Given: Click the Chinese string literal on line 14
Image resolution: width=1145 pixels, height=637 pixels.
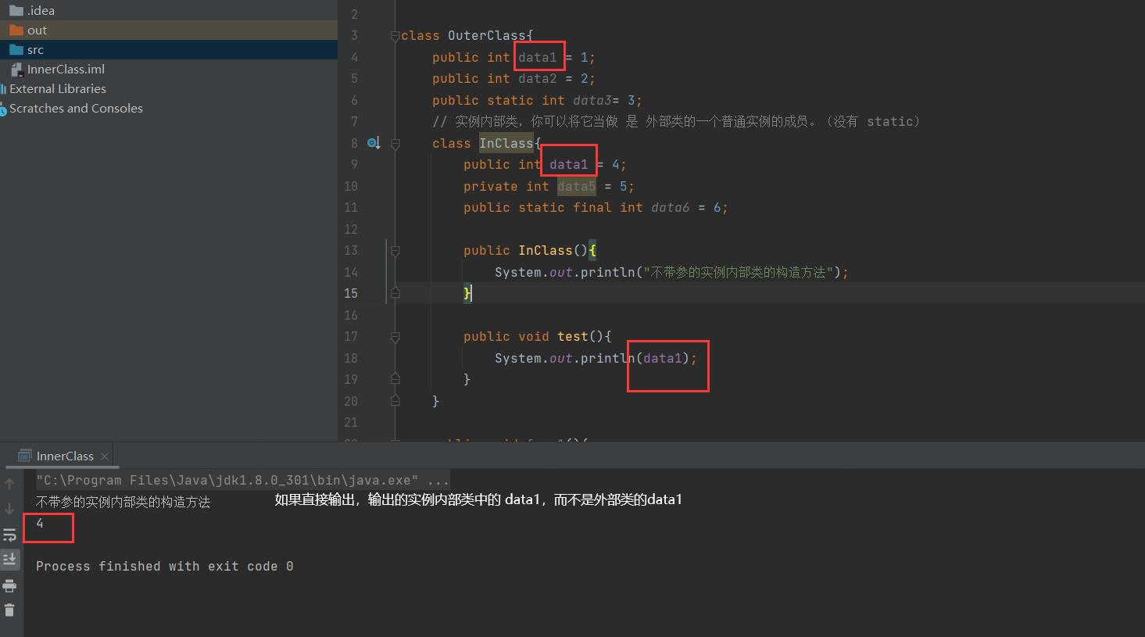Looking at the screenshot, I should pos(738,272).
